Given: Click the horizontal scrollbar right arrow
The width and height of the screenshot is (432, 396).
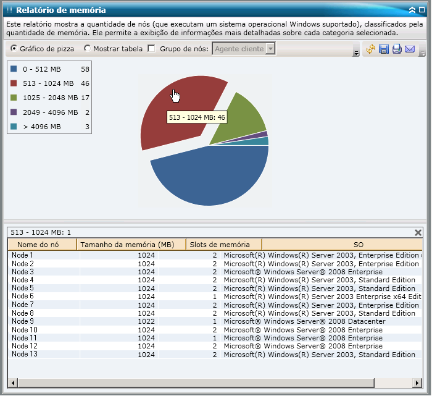Looking at the screenshot, I should tap(417, 382).
